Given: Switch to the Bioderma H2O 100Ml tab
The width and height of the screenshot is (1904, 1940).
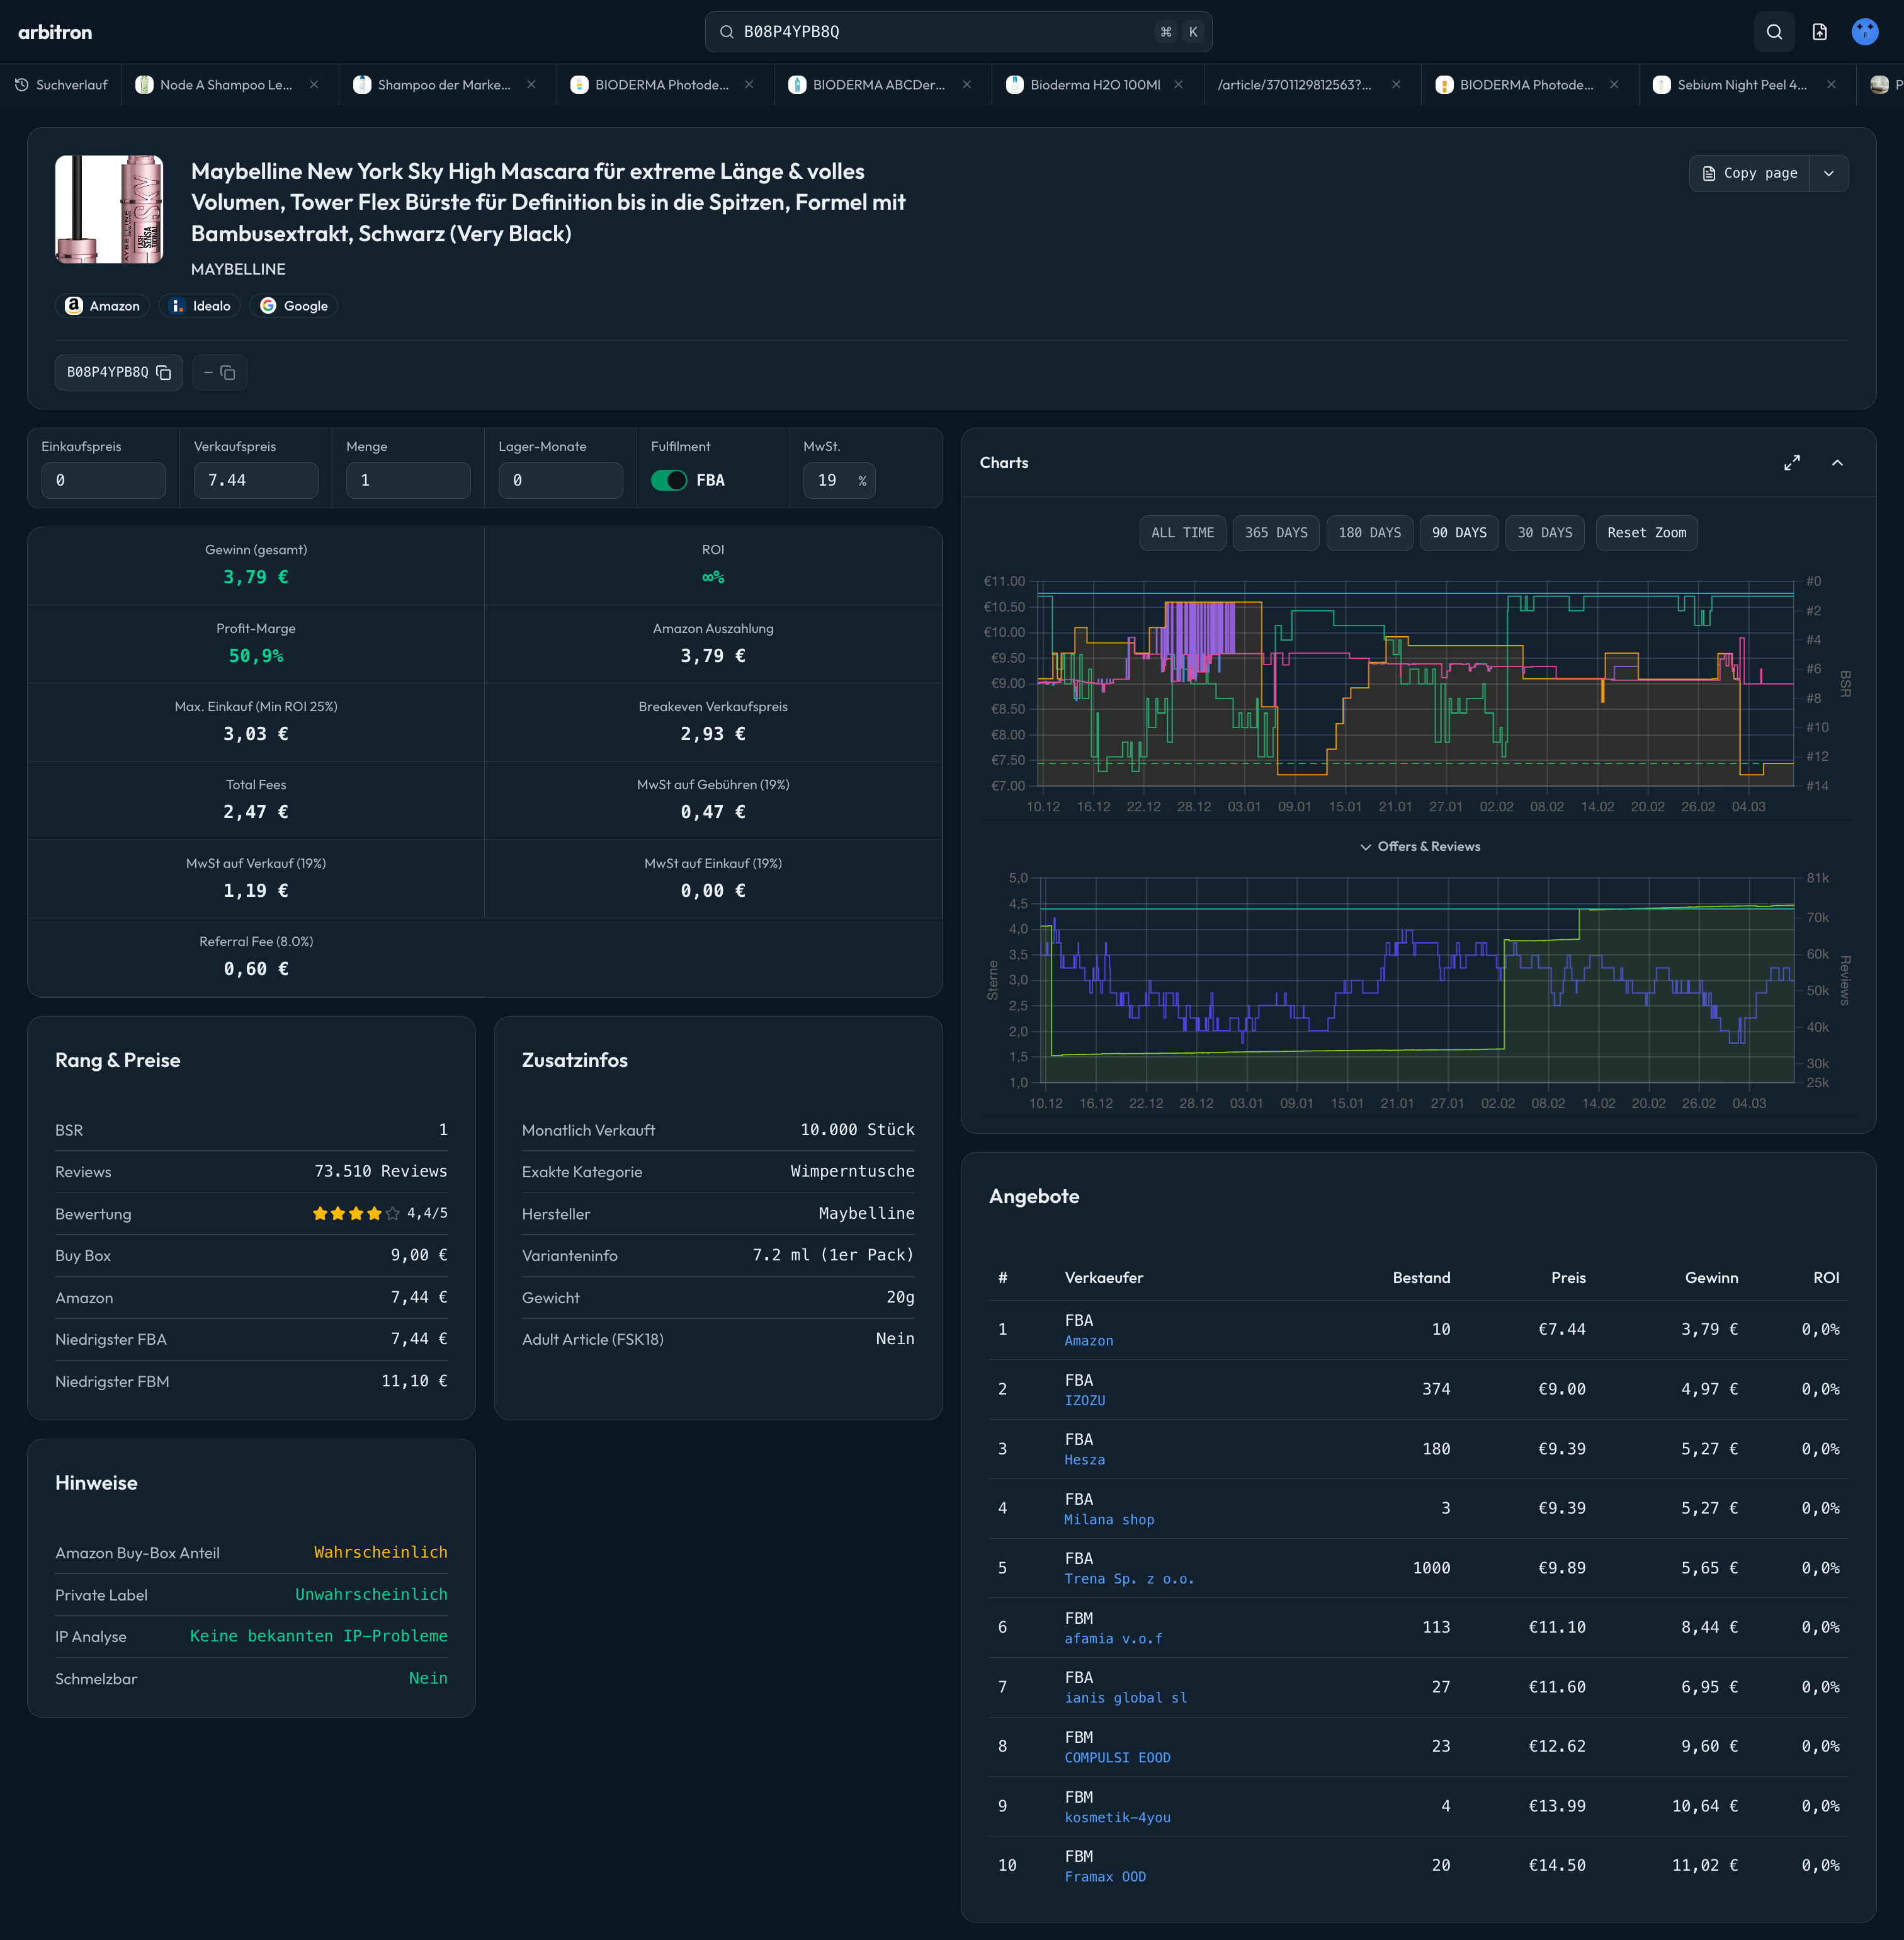Looking at the screenshot, I should coord(1094,85).
